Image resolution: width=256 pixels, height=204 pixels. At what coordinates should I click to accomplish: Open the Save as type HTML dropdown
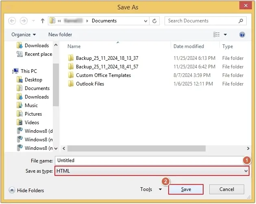(152, 171)
